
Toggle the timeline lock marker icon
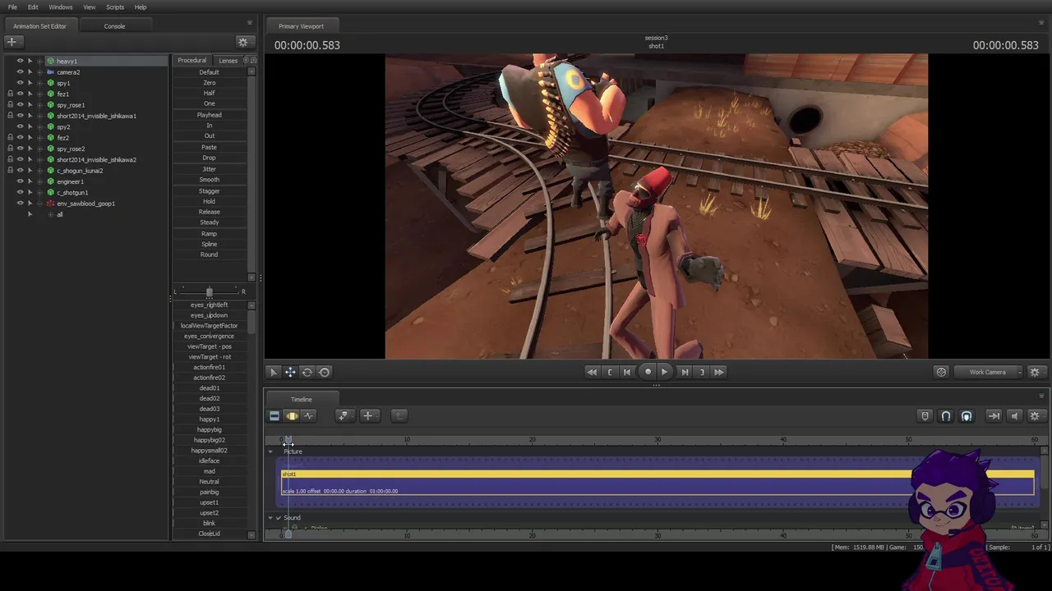coord(925,416)
